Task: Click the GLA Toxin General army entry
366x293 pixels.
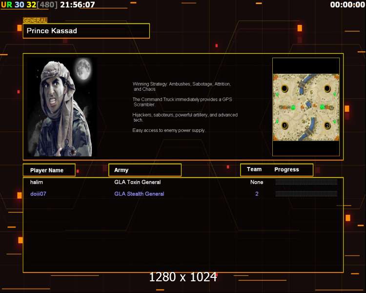Action: click(x=137, y=182)
